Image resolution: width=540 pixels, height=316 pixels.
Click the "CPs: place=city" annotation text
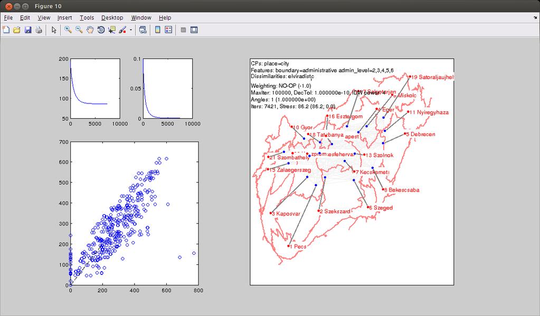coord(270,63)
